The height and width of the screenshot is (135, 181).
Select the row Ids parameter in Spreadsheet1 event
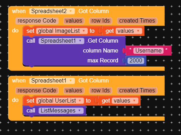pos(100,91)
